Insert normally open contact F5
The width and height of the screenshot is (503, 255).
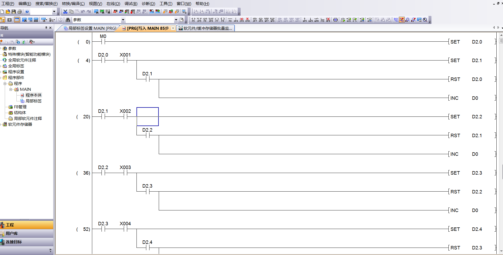pyautogui.click(x=193, y=20)
